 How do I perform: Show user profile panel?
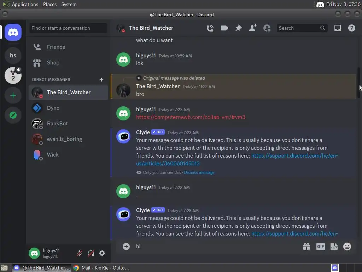pos(267,28)
